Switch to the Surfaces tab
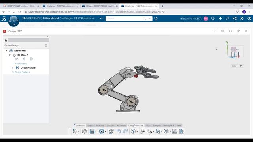This screenshot has width=253, height=142. point(110,125)
